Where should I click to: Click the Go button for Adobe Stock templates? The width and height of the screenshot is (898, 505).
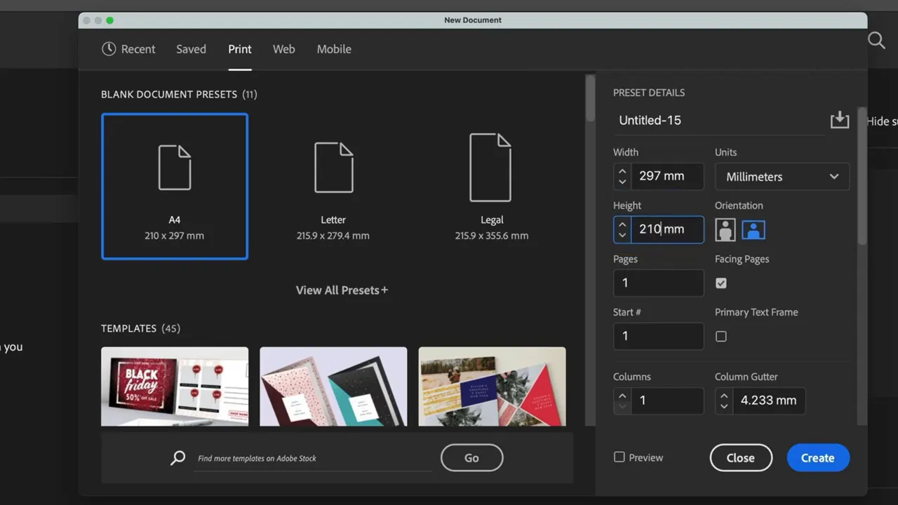[x=471, y=457]
